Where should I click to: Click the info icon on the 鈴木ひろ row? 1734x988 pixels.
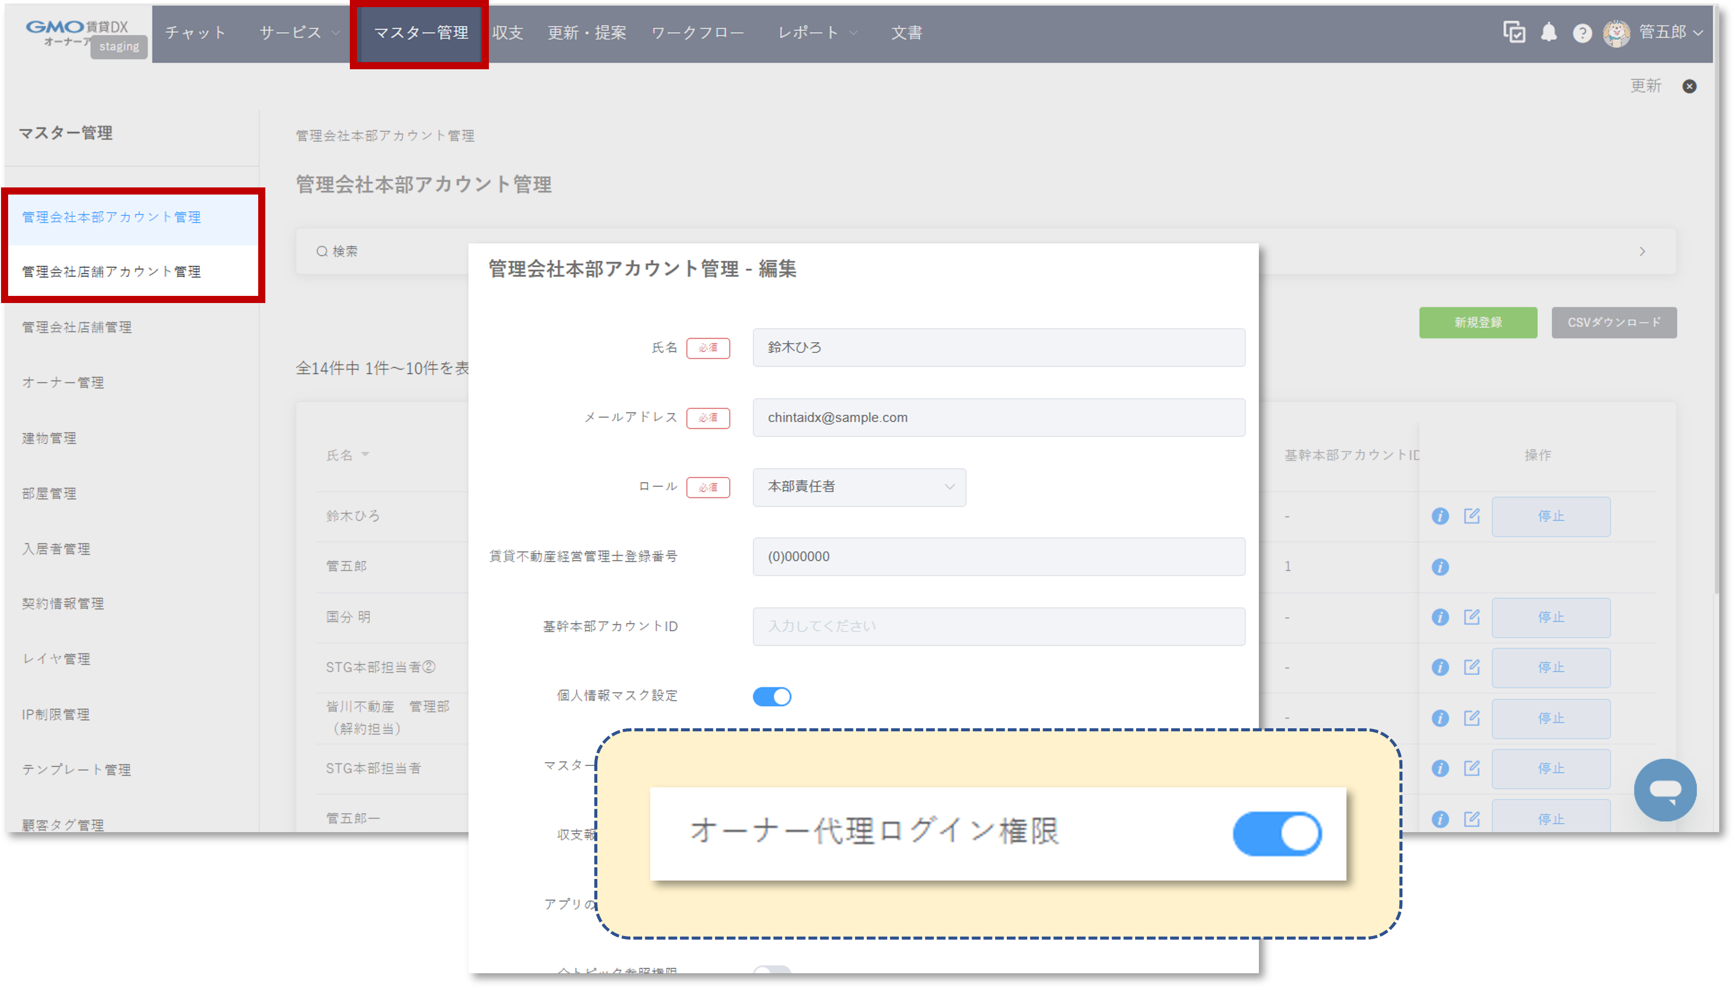tap(1440, 516)
